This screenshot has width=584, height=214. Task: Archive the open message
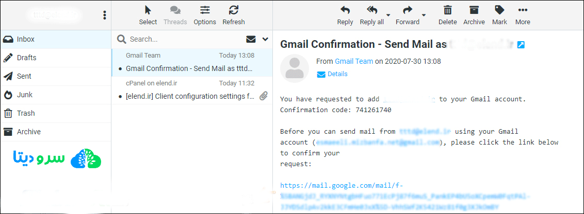pos(474,15)
